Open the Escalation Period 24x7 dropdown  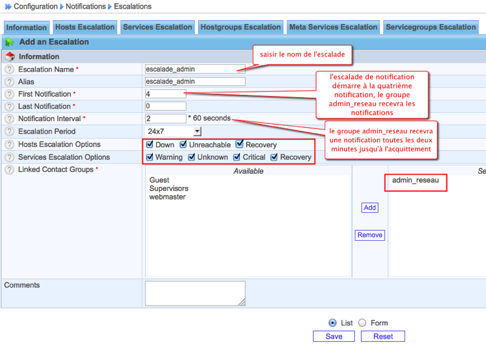(197, 131)
